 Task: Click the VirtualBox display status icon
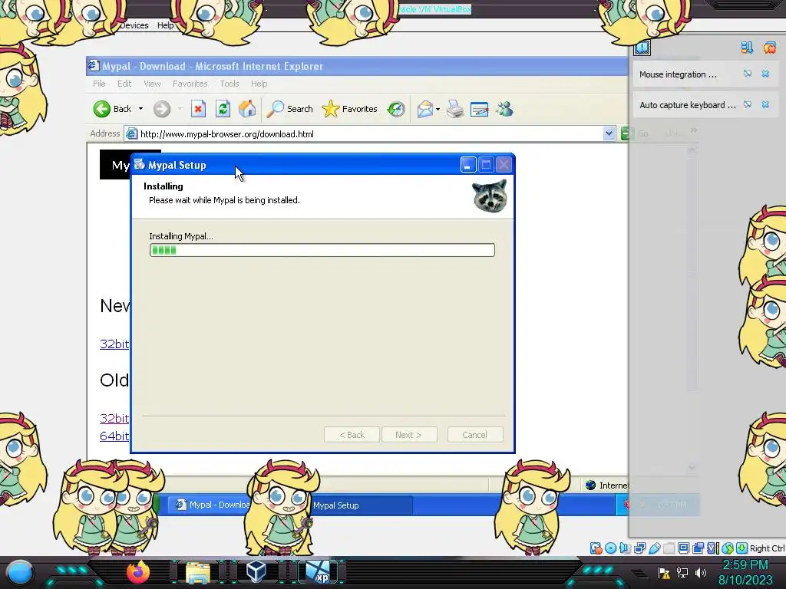(x=683, y=548)
